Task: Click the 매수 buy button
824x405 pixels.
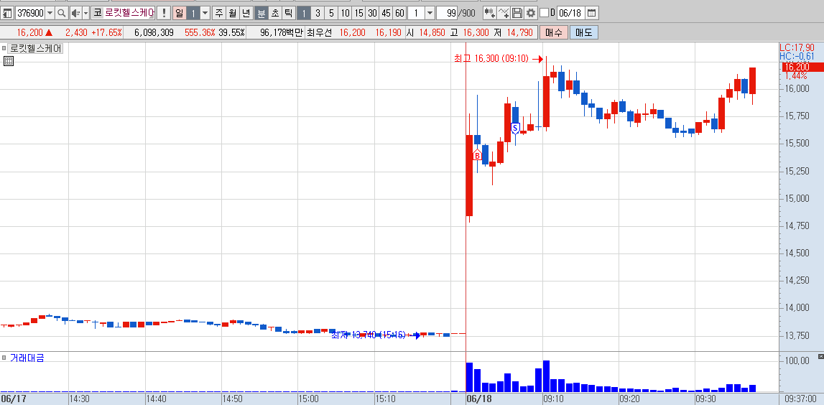Action: (x=553, y=32)
